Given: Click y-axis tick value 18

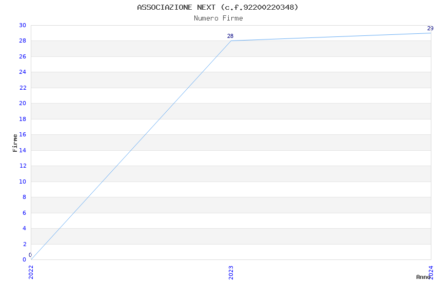Looking at the screenshot, I should [x=23, y=119].
